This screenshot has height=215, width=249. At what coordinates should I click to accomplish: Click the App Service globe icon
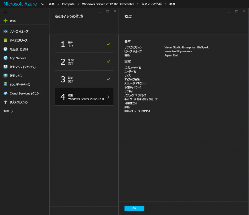(6, 58)
